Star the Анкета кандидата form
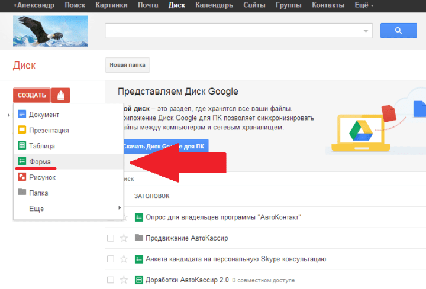The width and height of the screenshot is (426, 289). pyautogui.click(x=124, y=259)
